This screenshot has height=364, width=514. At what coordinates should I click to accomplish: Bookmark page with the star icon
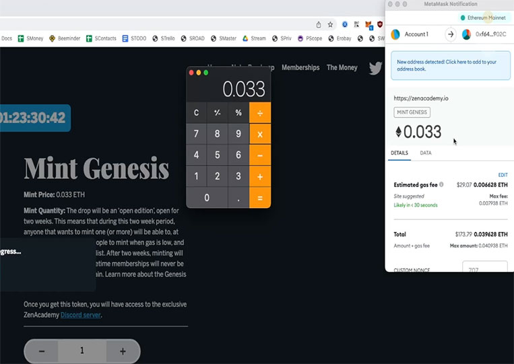coord(330,25)
